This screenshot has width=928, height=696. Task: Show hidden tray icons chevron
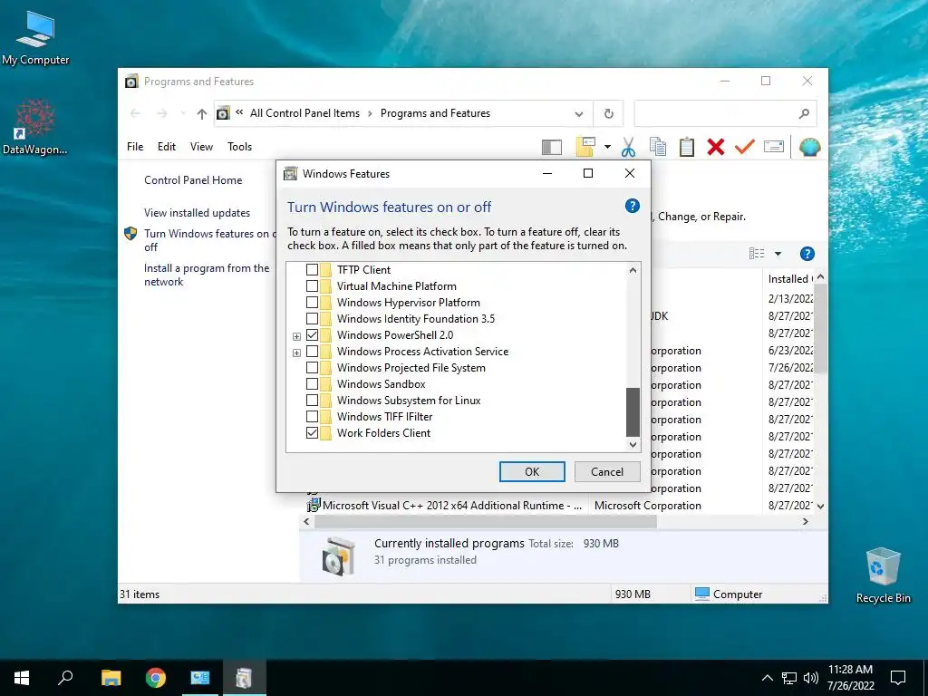point(767,678)
